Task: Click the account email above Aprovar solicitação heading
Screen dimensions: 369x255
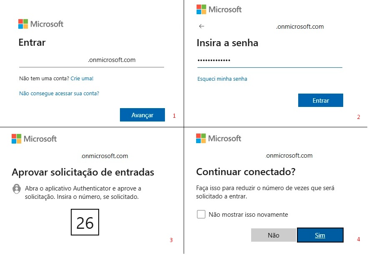Action: coord(105,156)
